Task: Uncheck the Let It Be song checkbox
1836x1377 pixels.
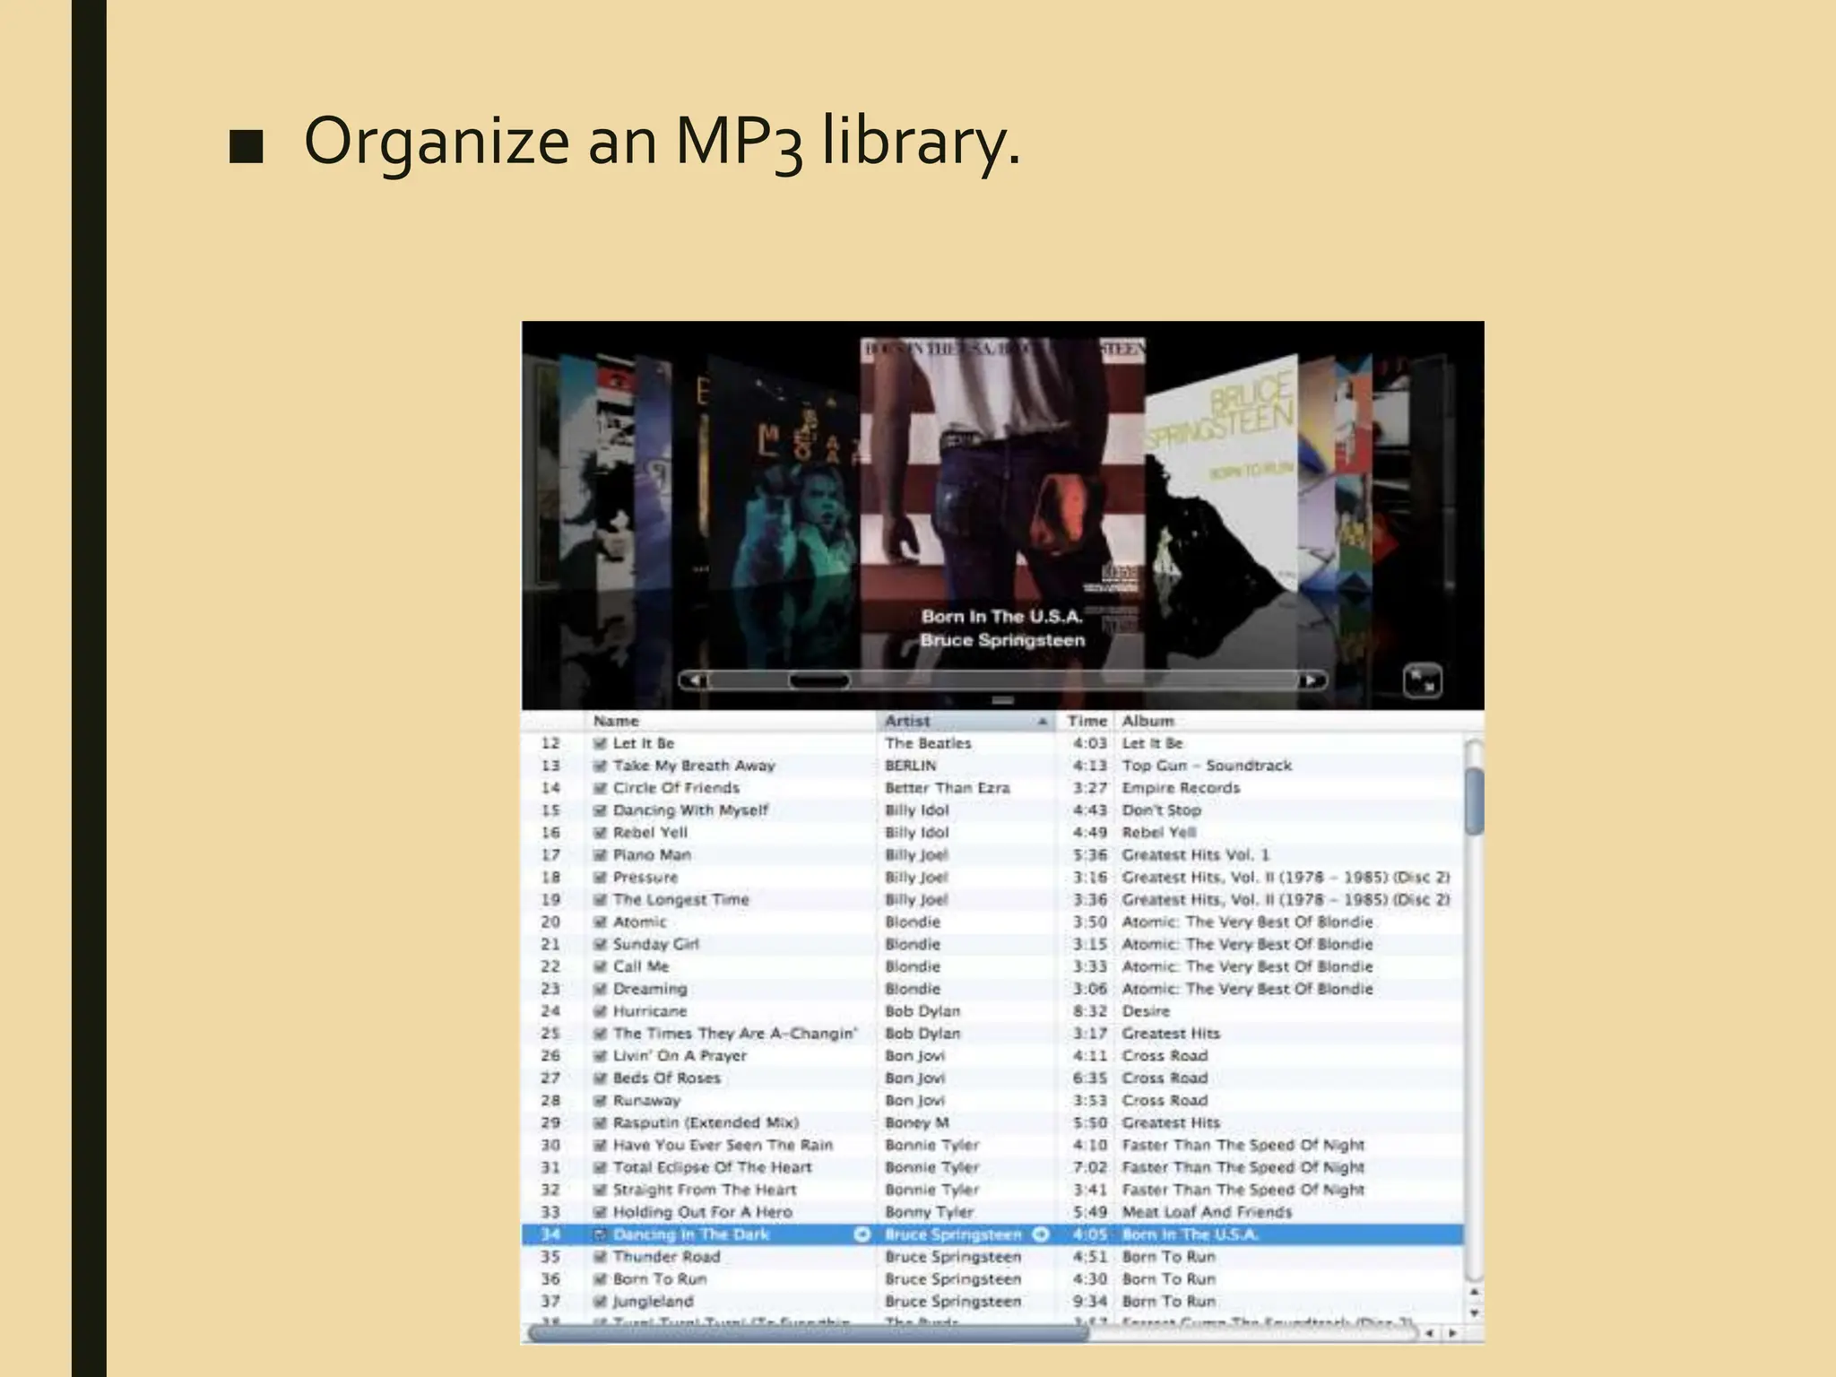Action: pos(600,743)
